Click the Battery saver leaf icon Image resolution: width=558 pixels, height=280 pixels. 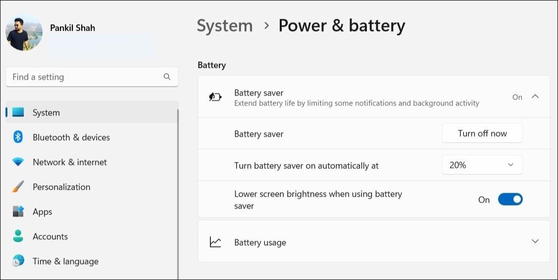(x=215, y=97)
